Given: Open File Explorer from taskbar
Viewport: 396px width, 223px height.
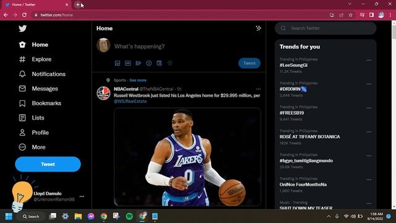Looking at the screenshot, I should (78, 216).
